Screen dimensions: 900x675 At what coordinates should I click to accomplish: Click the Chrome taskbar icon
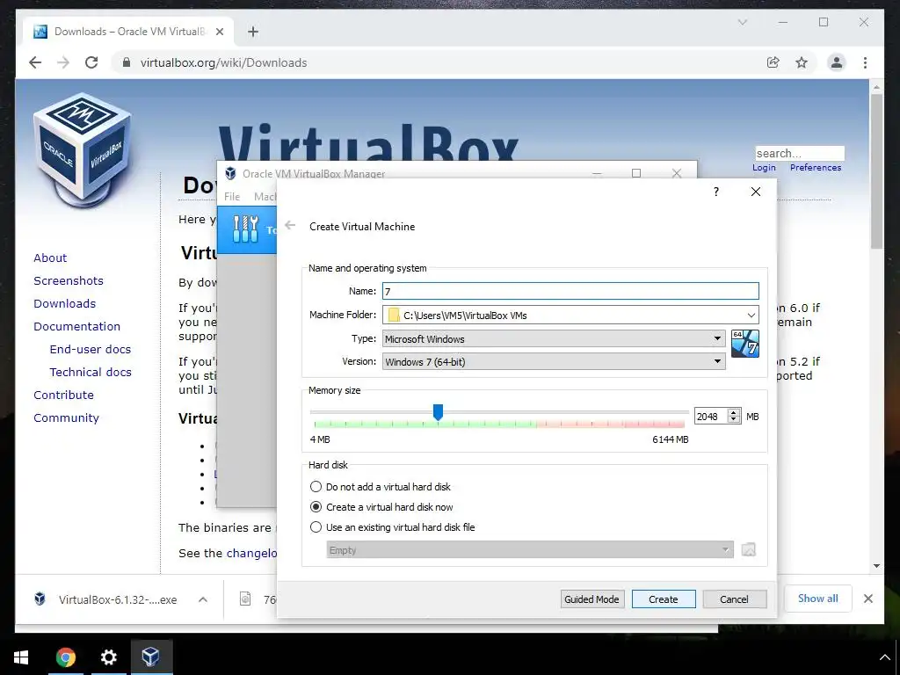pyautogui.click(x=65, y=657)
